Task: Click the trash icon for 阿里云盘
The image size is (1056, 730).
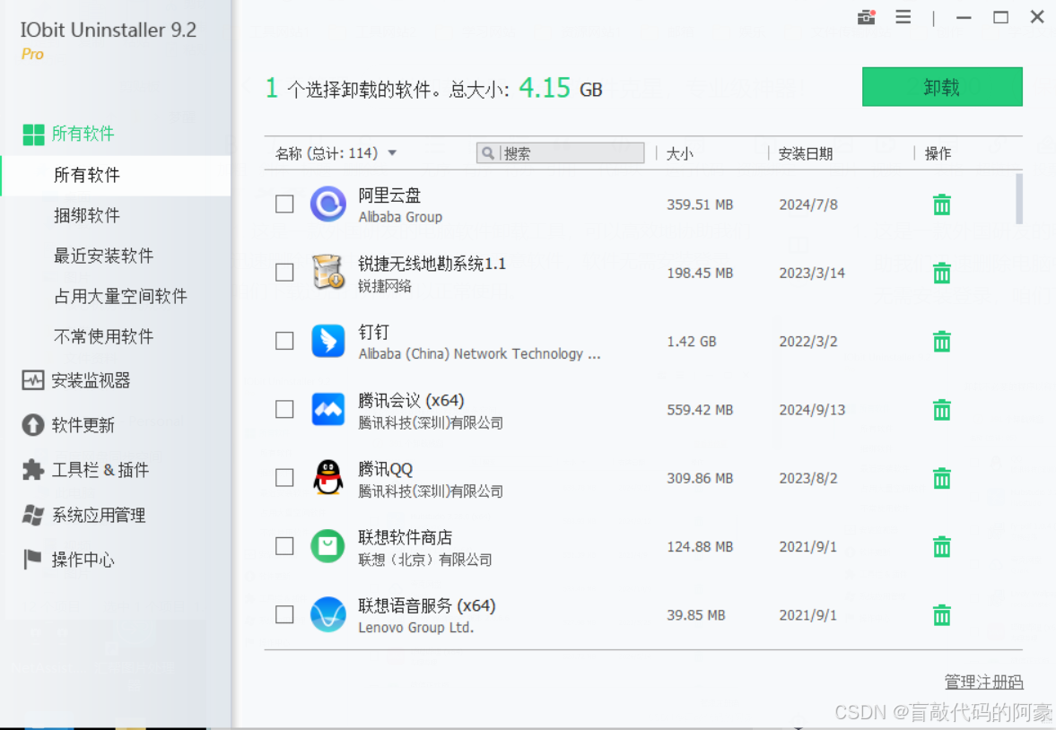Action: (x=941, y=204)
